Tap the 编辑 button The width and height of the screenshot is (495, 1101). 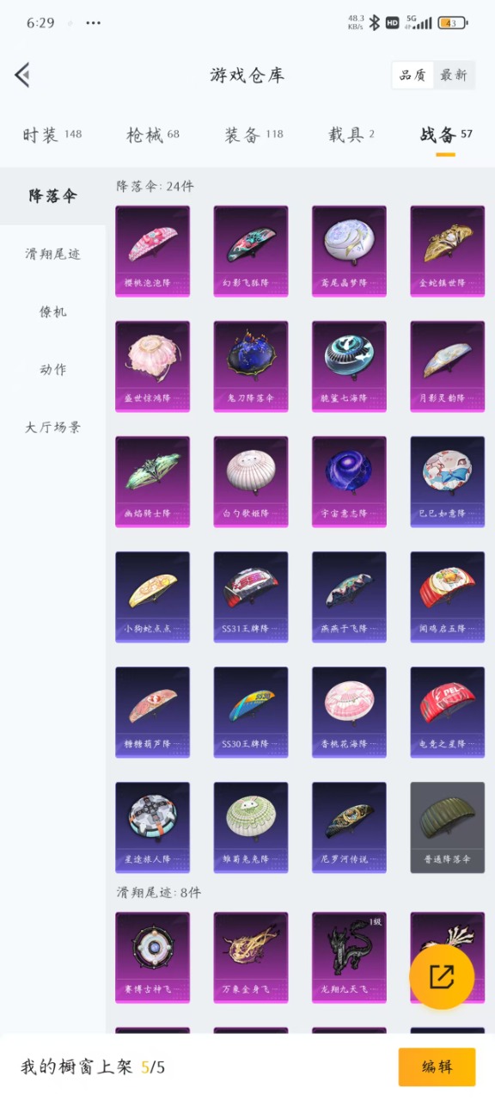pyautogui.click(x=437, y=1067)
